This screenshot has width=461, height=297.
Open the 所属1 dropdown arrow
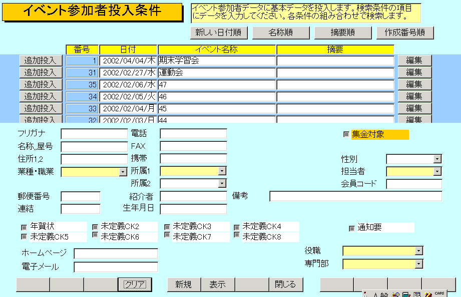[x=222, y=171]
